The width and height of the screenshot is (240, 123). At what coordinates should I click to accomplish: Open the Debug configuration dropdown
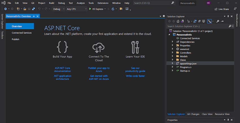point(59,9)
